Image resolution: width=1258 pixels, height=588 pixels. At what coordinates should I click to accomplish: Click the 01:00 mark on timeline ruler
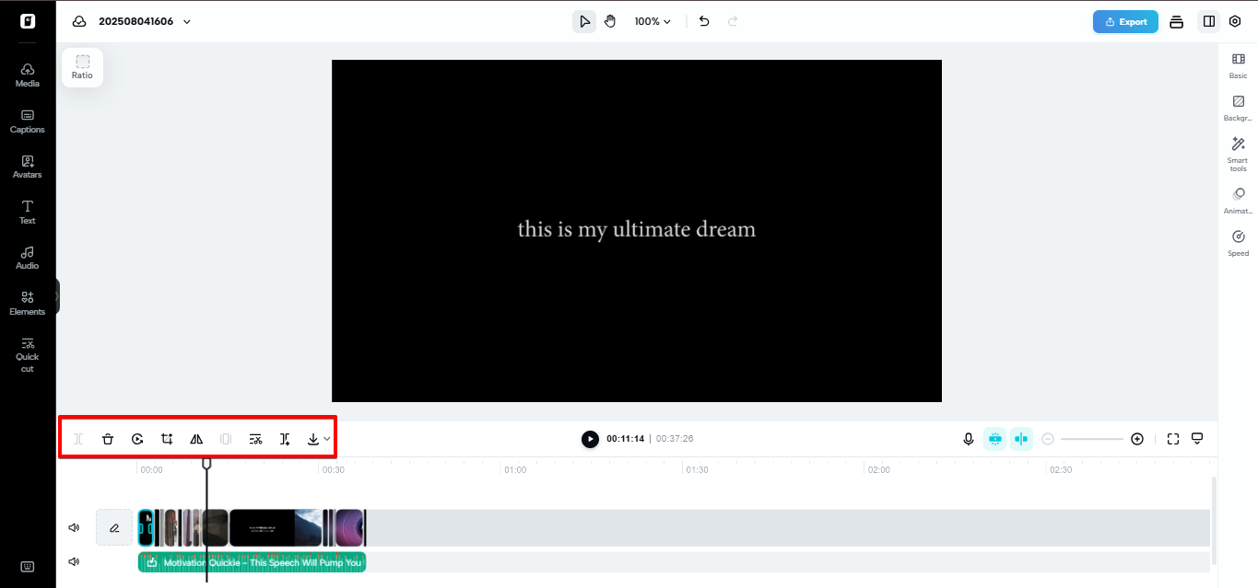click(x=514, y=469)
